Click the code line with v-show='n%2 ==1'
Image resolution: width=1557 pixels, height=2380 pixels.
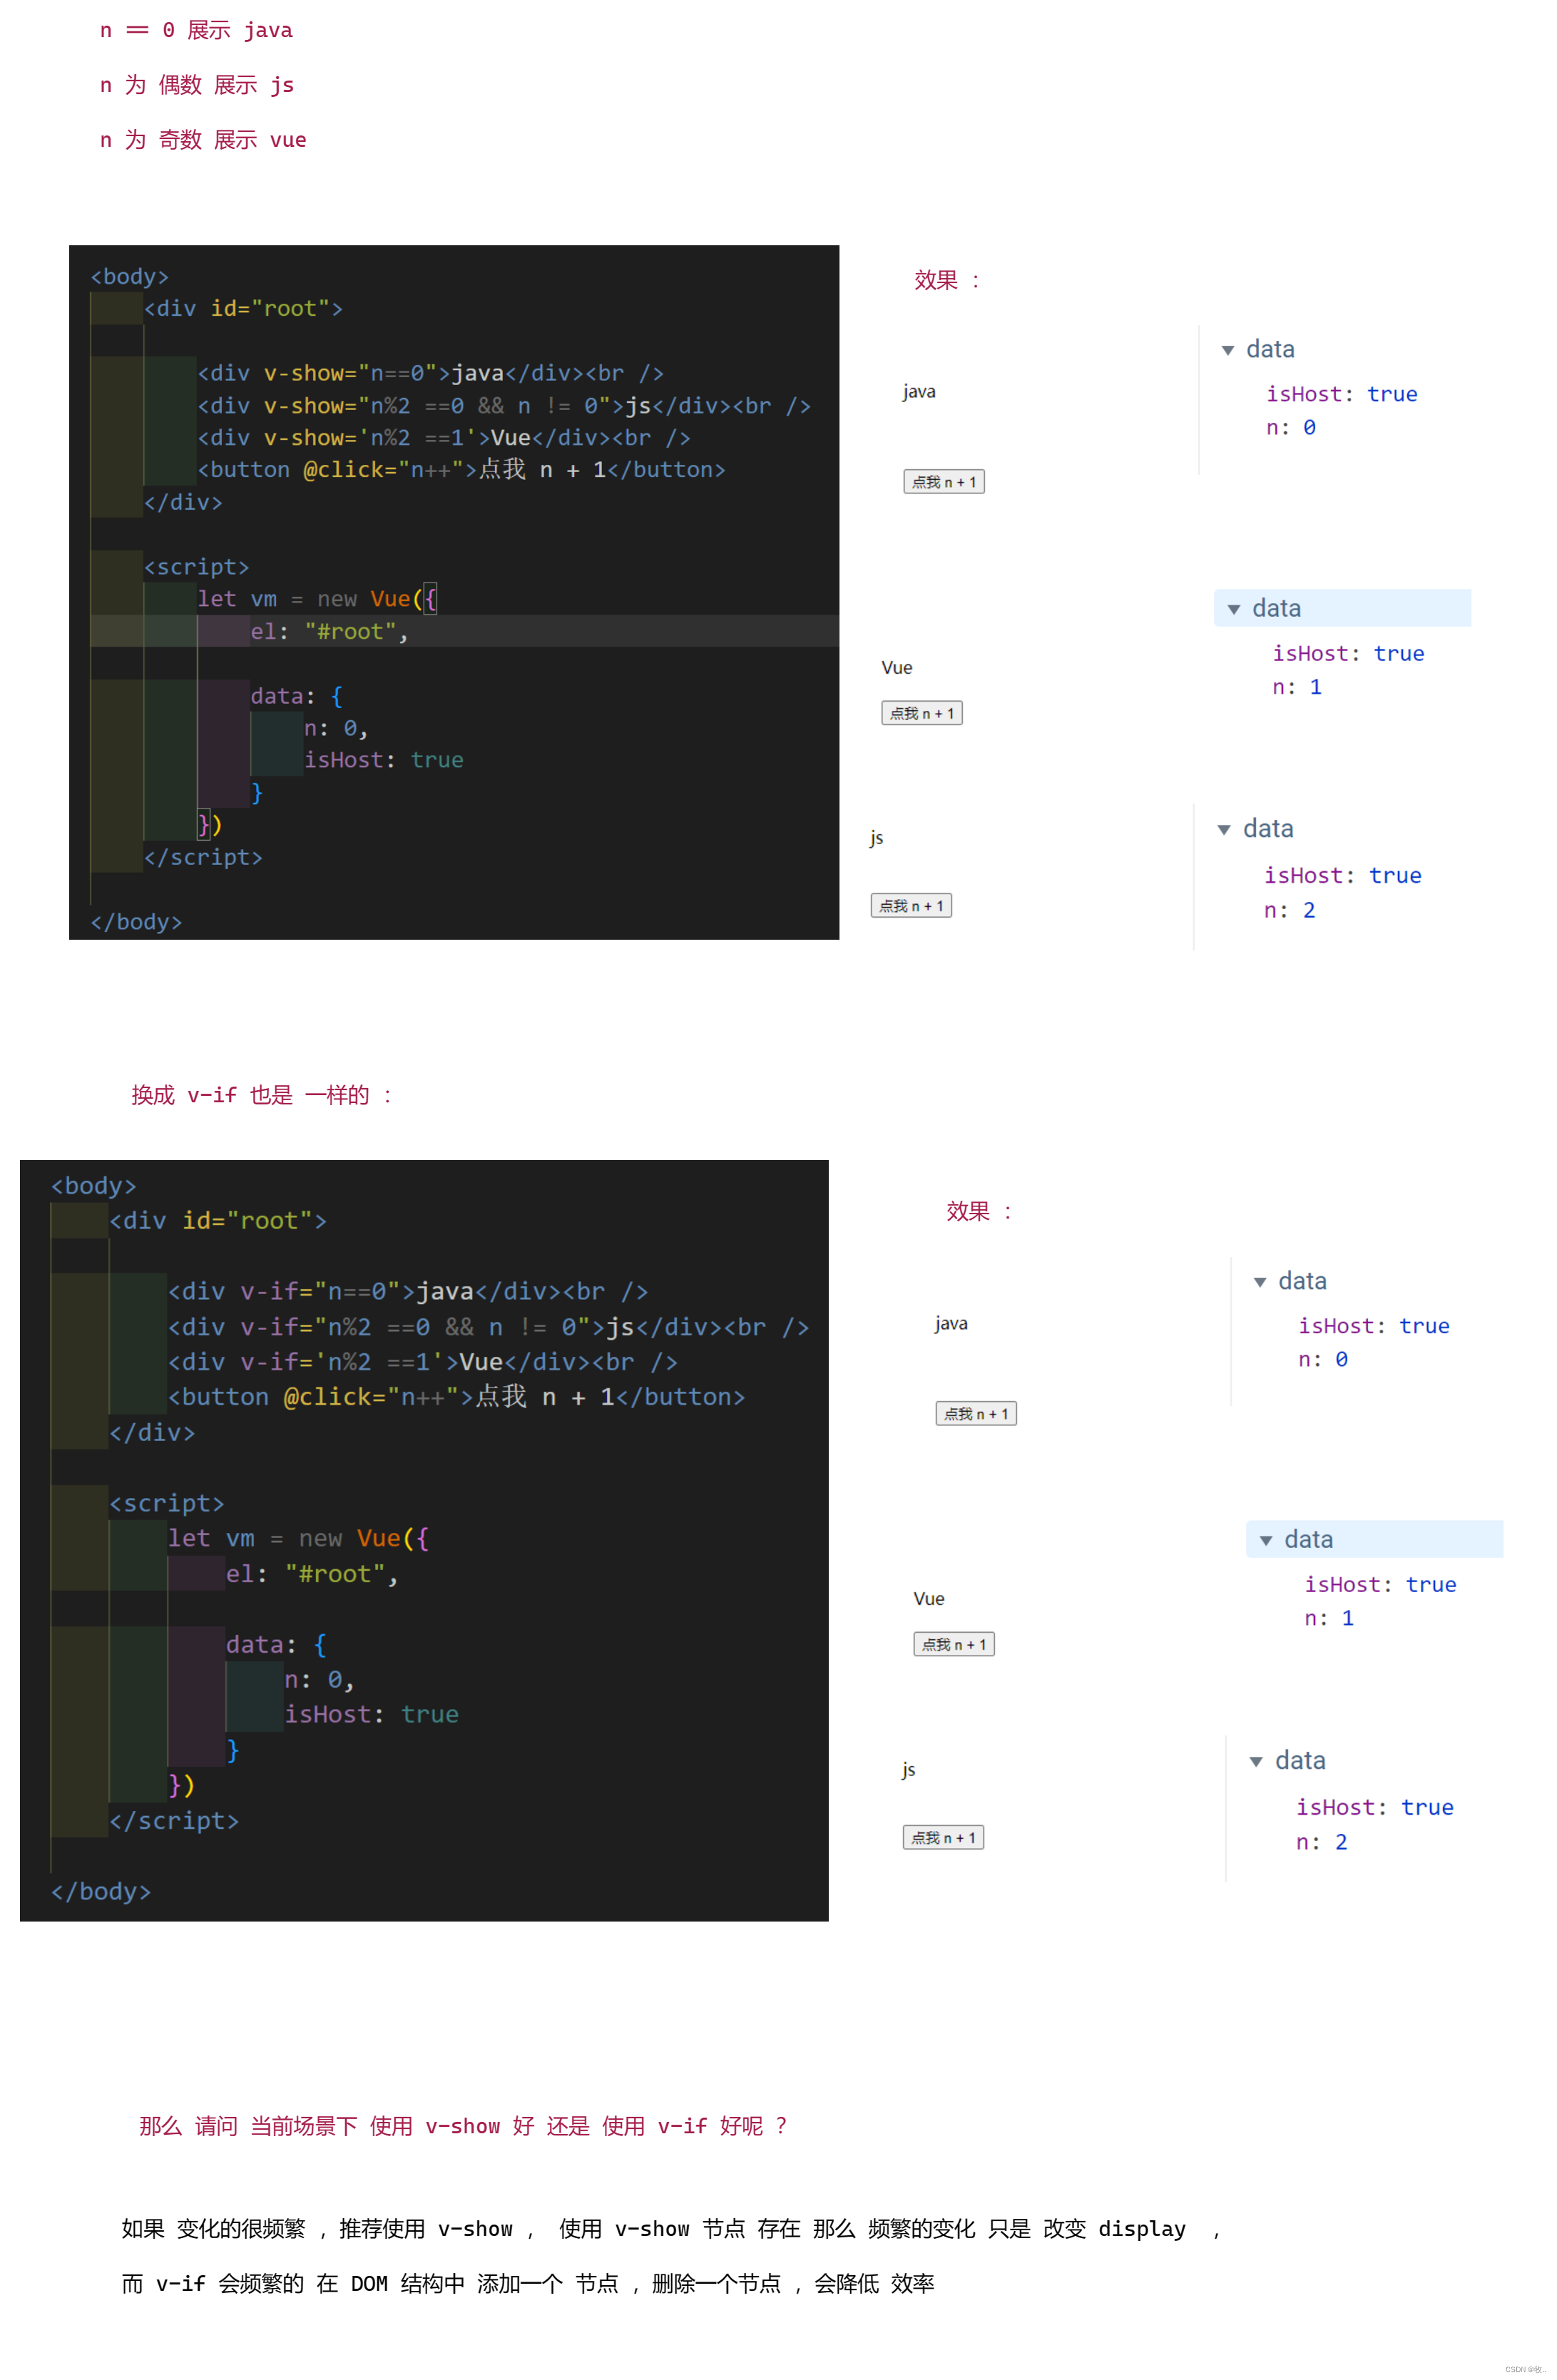(444, 438)
